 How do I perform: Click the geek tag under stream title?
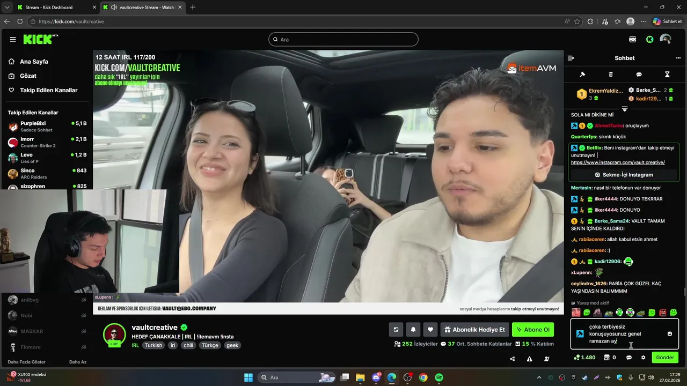[232, 345]
